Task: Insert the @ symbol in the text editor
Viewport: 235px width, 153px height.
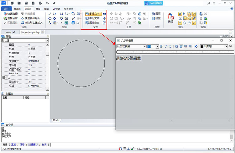Action: [176, 46]
